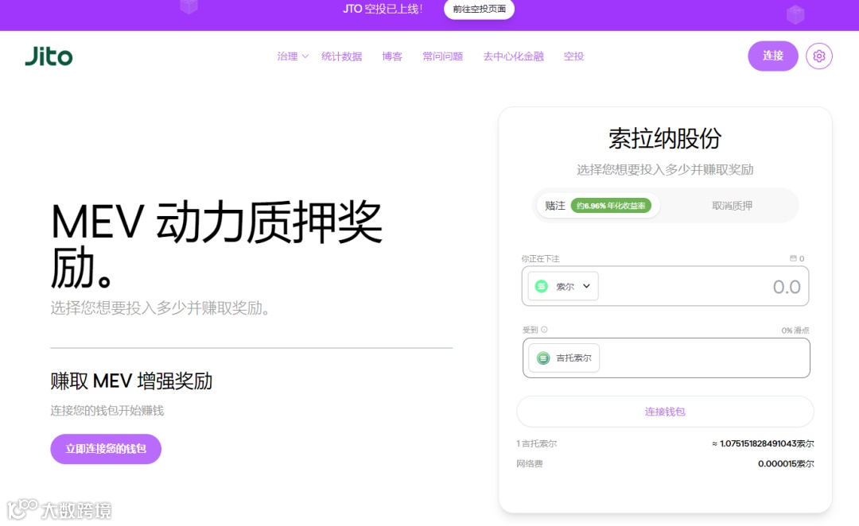Viewport: 859px width, 526px height.
Task: Go to the 博客 page
Action: point(392,56)
